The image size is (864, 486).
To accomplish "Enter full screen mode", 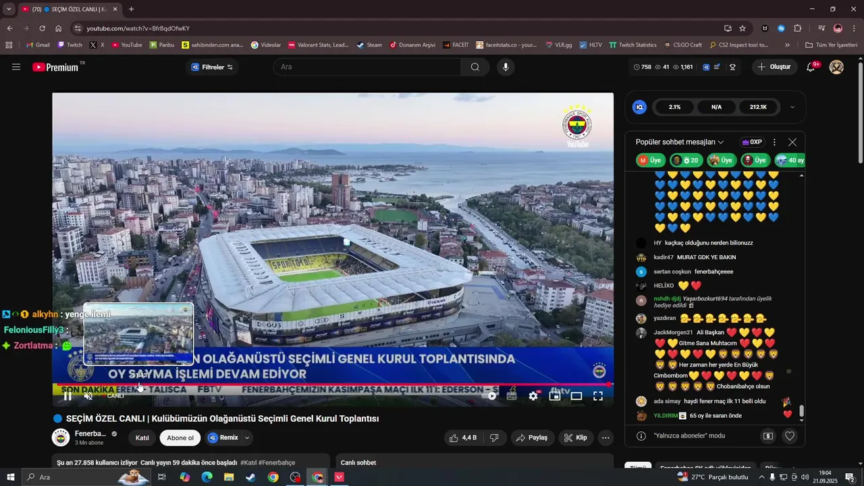I will coord(598,396).
